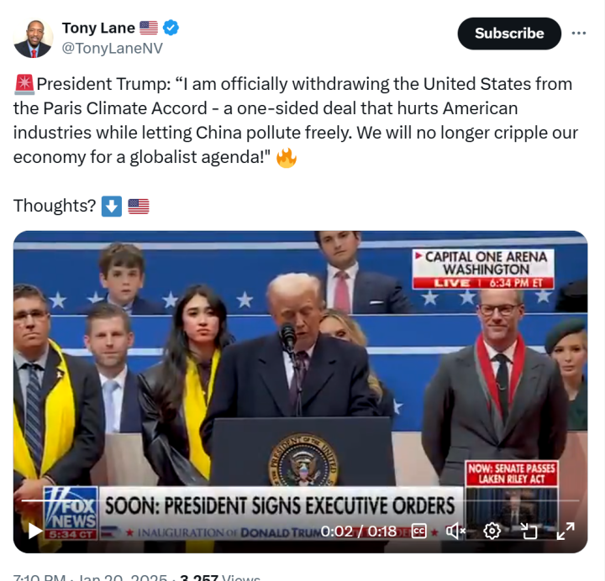Open Tony Lane's profile picture
Image resolution: width=605 pixels, height=581 pixels.
coord(33,39)
